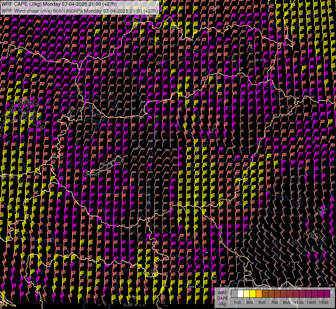Screen dimensions: 336x309
Task: Click the '100' legend value
Action: click(237, 302)
